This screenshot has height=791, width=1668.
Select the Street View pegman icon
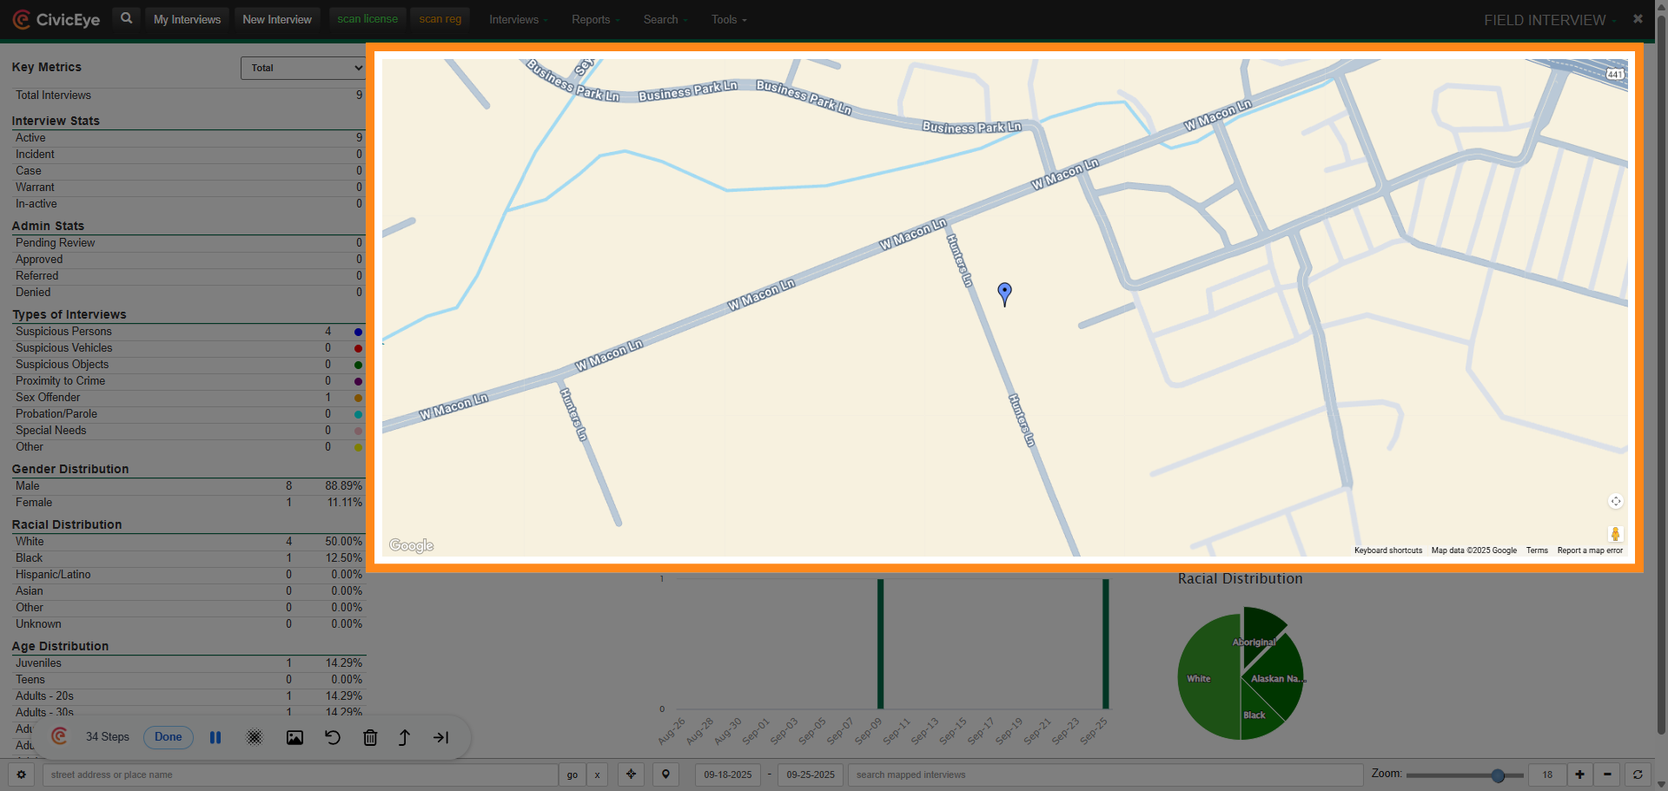[x=1615, y=534]
